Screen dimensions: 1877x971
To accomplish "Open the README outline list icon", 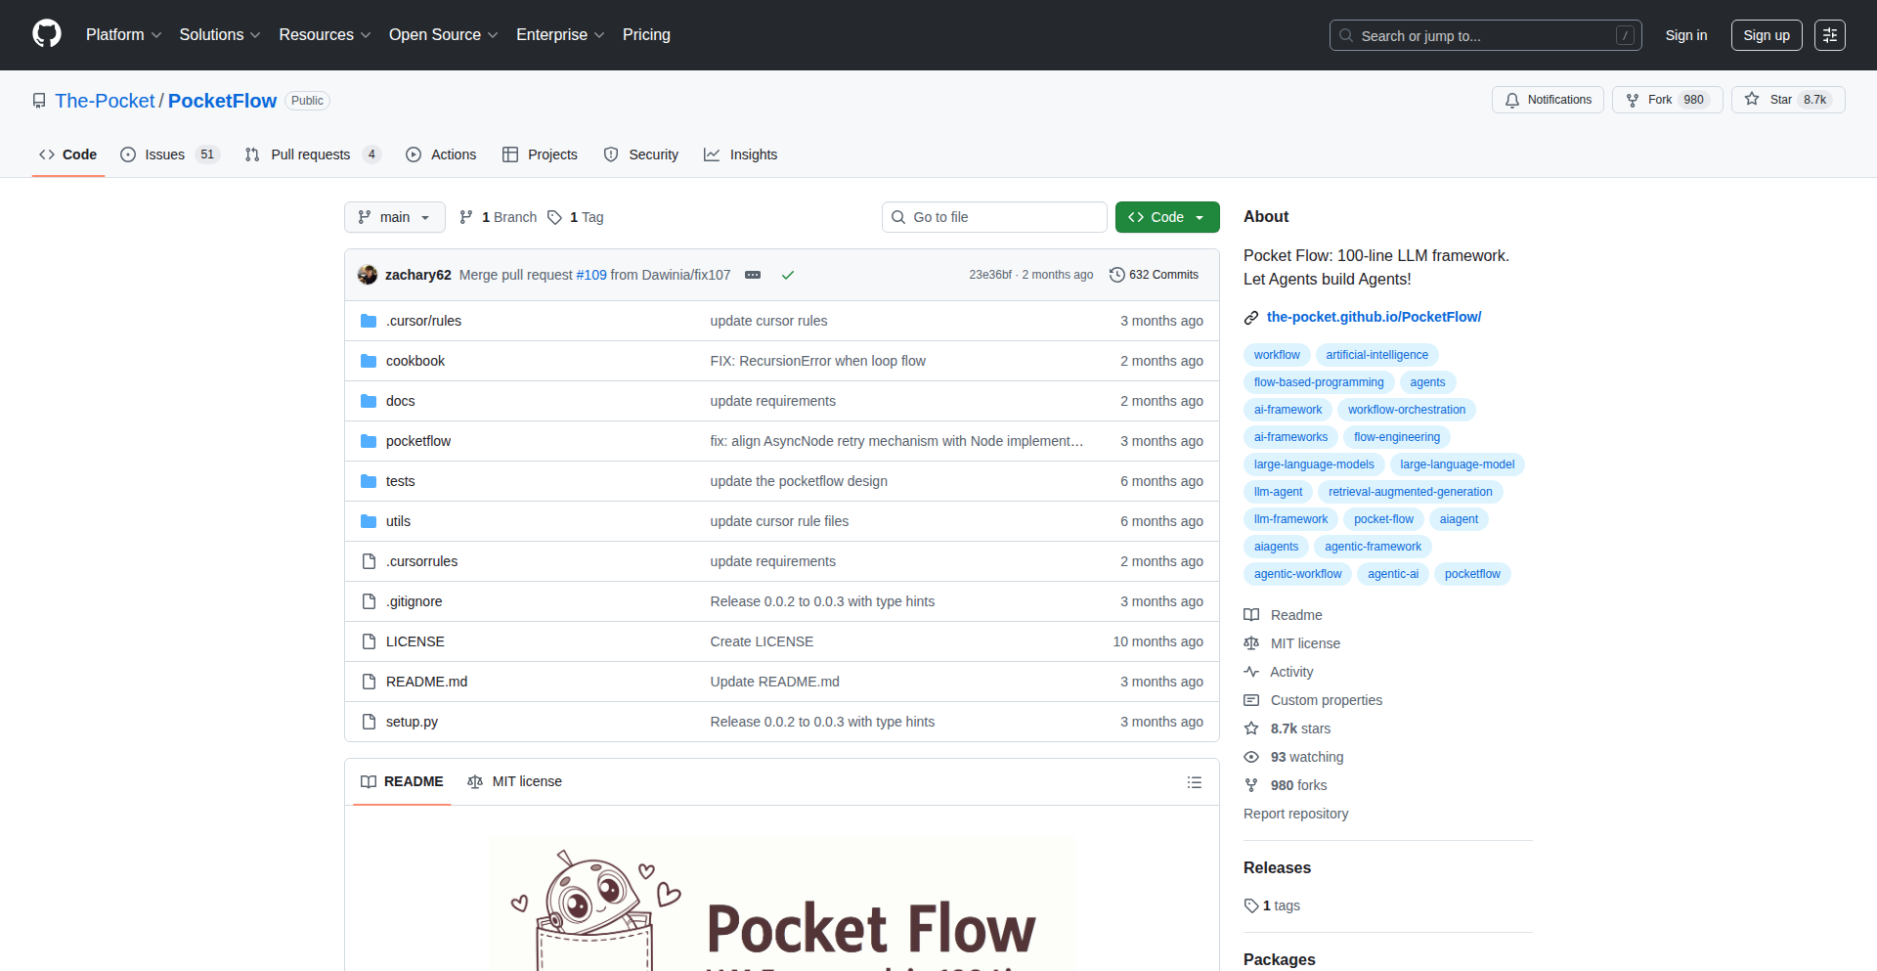I will [1195, 782].
